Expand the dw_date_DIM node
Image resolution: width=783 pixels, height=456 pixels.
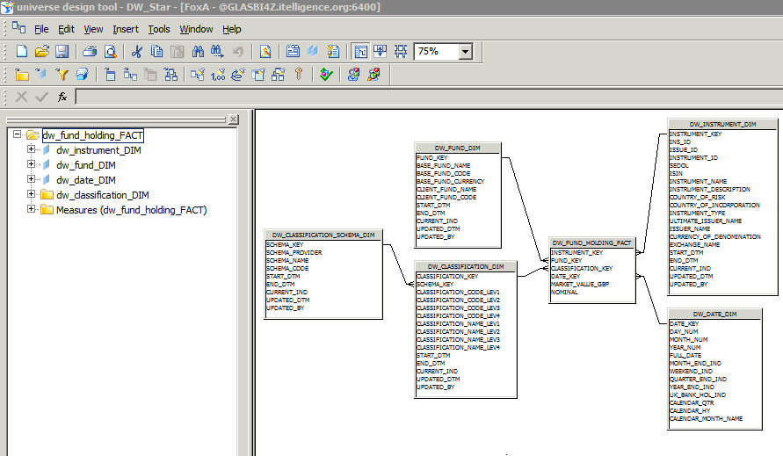click(31, 179)
